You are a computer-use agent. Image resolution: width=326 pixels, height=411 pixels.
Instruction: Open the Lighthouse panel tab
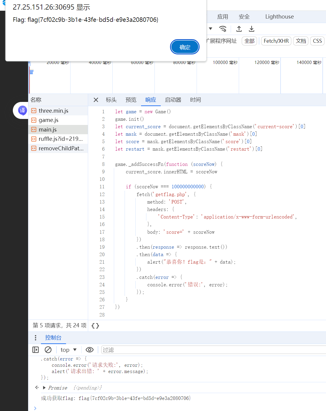[x=279, y=17]
